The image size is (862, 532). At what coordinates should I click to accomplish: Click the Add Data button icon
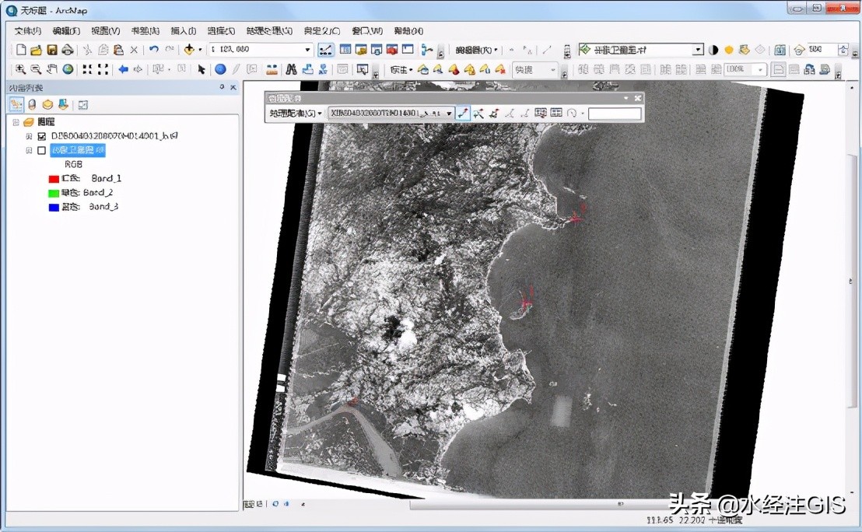[x=189, y=50]
